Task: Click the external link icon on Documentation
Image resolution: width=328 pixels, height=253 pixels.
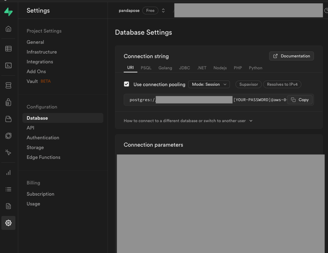Action: click(275, 56)
